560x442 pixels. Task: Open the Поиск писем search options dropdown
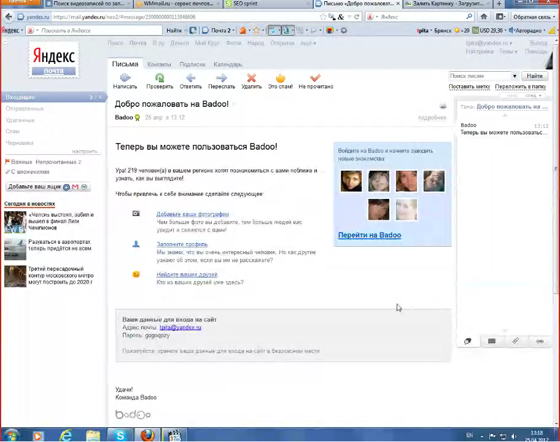(x=515, y=76)
